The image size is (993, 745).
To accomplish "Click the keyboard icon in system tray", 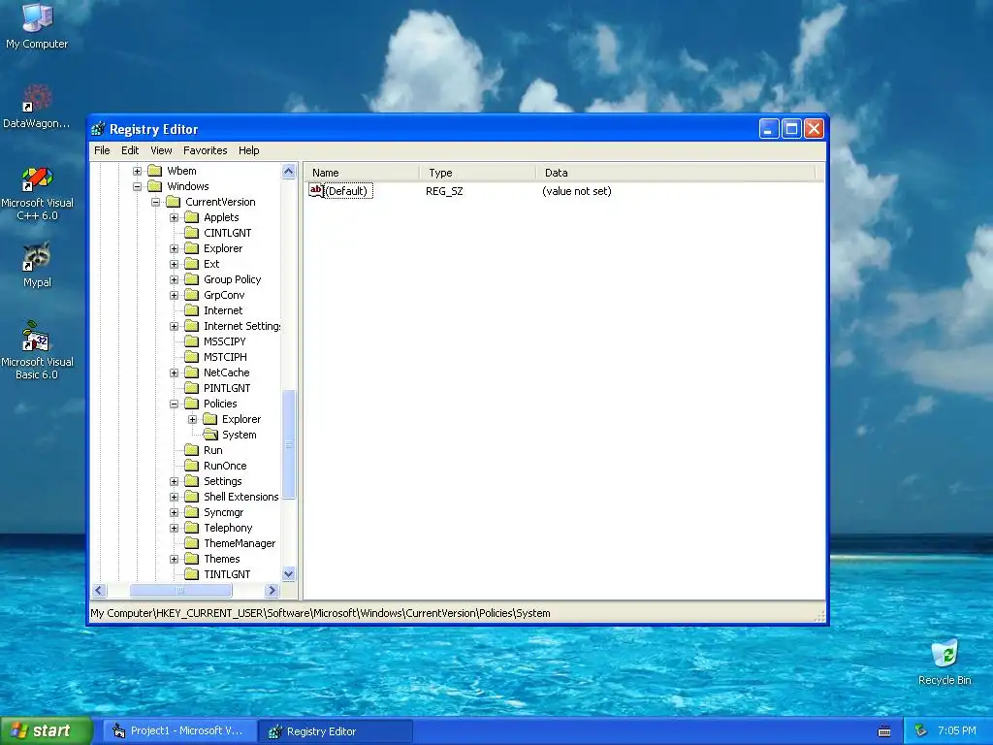I will click(884, 731).
